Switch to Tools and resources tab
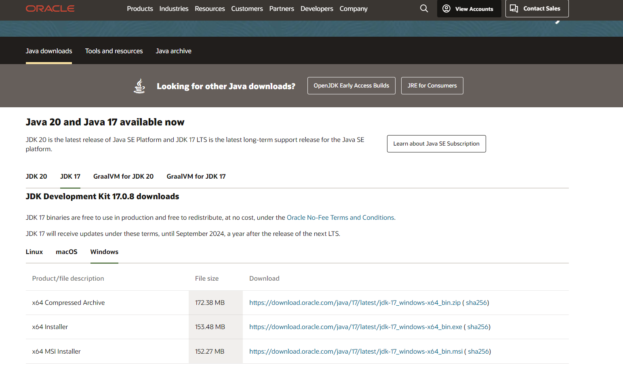Image resolution: width=623 pixels, height=371 pixels. (x=114, y=51)
